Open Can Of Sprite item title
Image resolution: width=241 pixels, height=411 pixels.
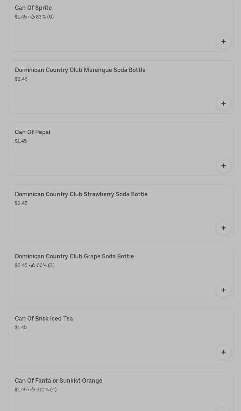coord(33,8)
